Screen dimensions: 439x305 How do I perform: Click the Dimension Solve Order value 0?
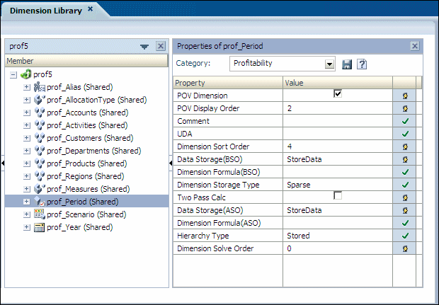click(x=289, y=248)
